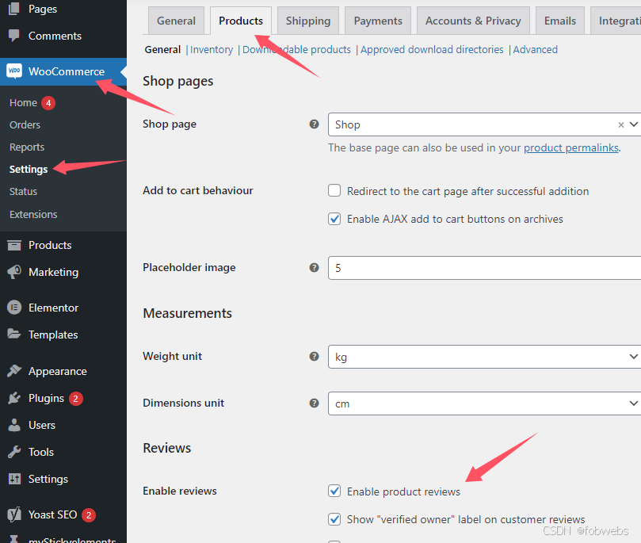The image size is (641, 543).
Task: Open Approved download directories link
Action: 432,49
